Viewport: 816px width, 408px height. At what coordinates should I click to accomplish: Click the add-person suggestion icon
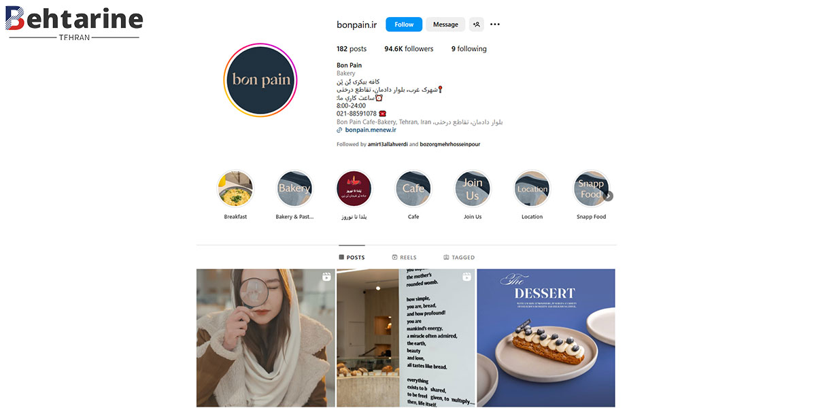pos(476,24)
